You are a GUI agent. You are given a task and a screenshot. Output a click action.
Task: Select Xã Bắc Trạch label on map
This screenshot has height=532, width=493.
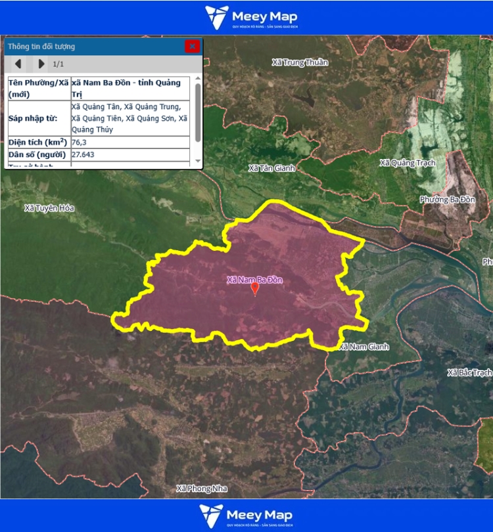469,372
